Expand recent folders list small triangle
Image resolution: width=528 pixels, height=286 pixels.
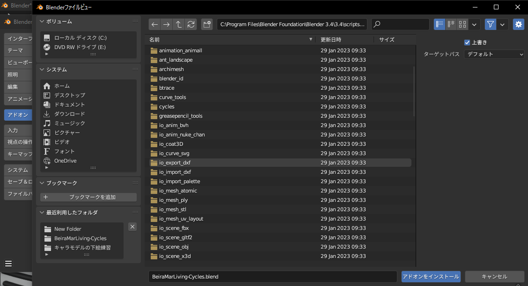click(47, 254)
